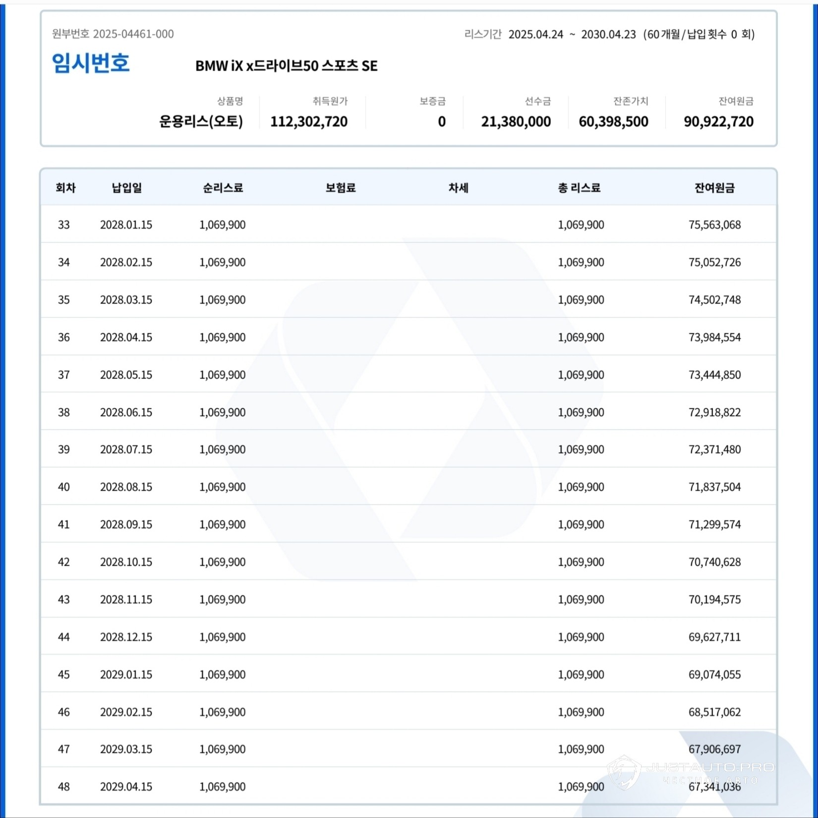Click installment number 37
The height and width of the screenshot is (818, 818).
tap(64, 375)
